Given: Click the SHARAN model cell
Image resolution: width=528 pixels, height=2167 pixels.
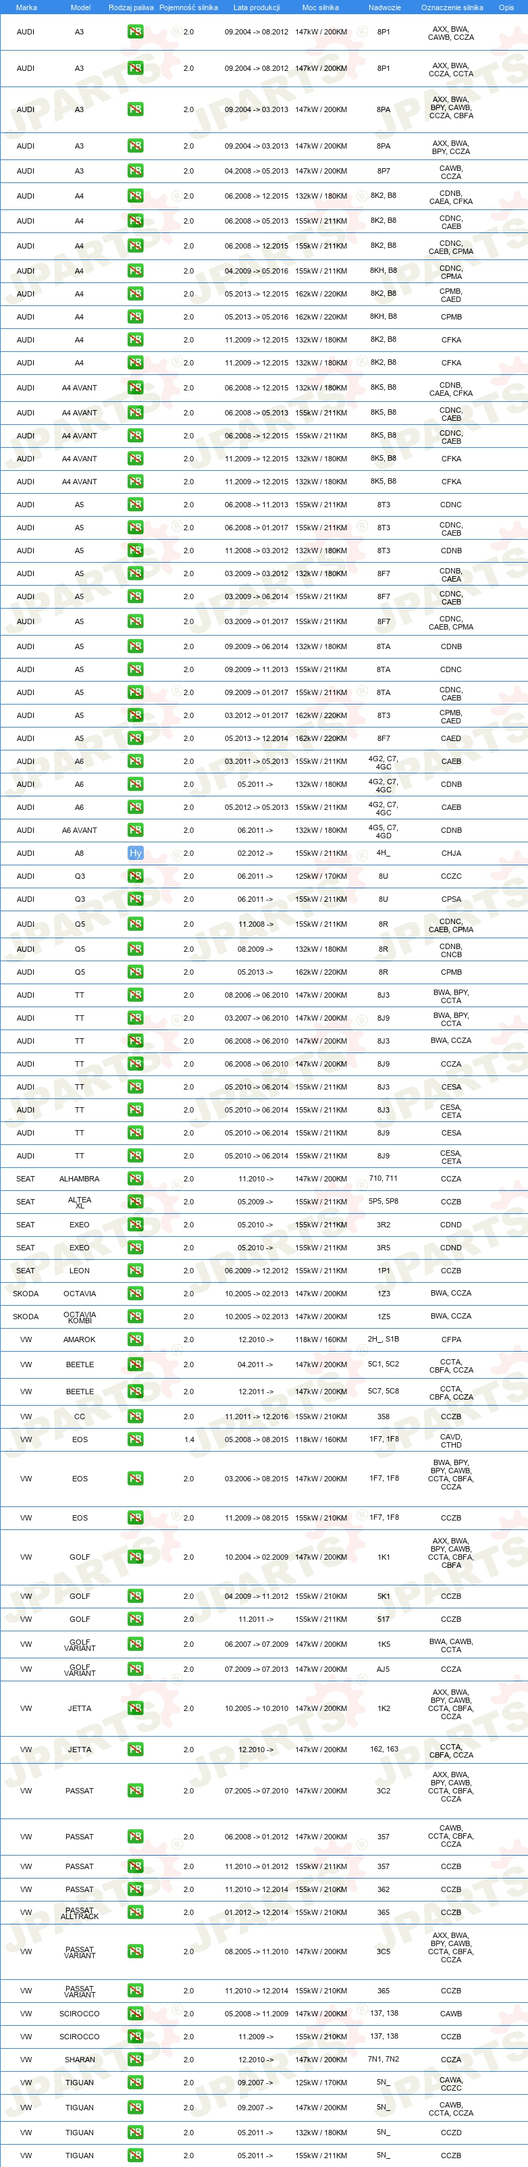Looking at the screenshot, I should click(x=80, y=2060).
